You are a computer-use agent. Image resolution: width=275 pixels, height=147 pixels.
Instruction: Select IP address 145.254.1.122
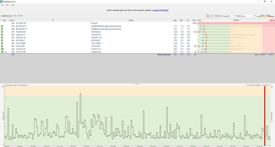(21, 38)
